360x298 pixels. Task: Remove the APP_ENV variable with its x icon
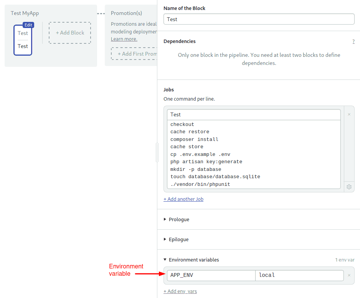(349, 275)
